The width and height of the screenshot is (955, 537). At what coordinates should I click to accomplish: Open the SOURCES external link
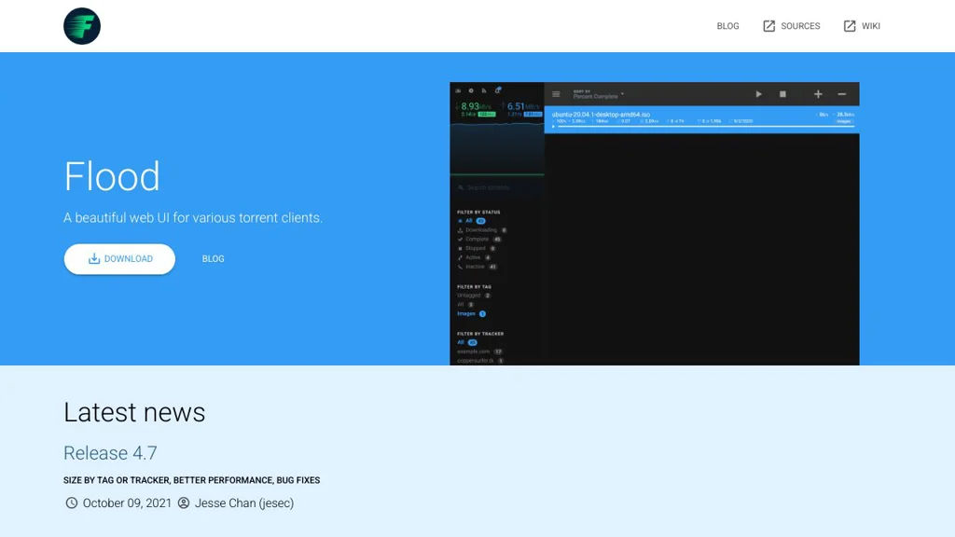pos(791,26)
